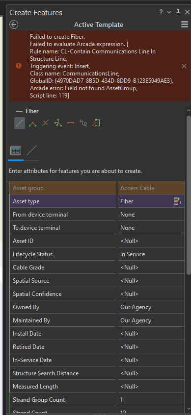This screenshot has height=415, width=191.
Task: Open Create Features pane help
Action: (161, 12)
